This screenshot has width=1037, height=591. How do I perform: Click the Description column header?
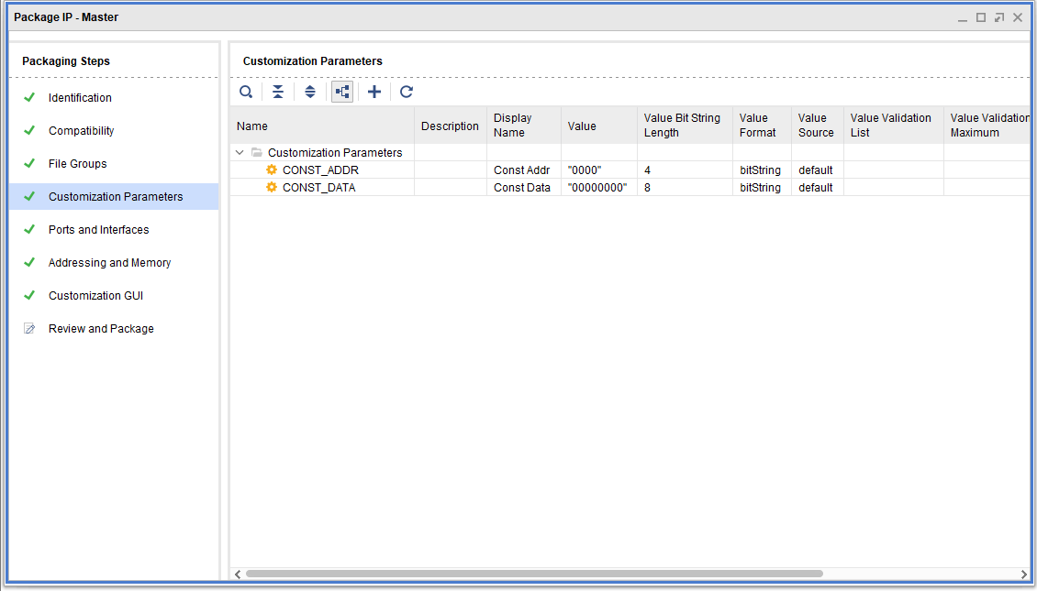pyautogui.click(x=451, y=126)
